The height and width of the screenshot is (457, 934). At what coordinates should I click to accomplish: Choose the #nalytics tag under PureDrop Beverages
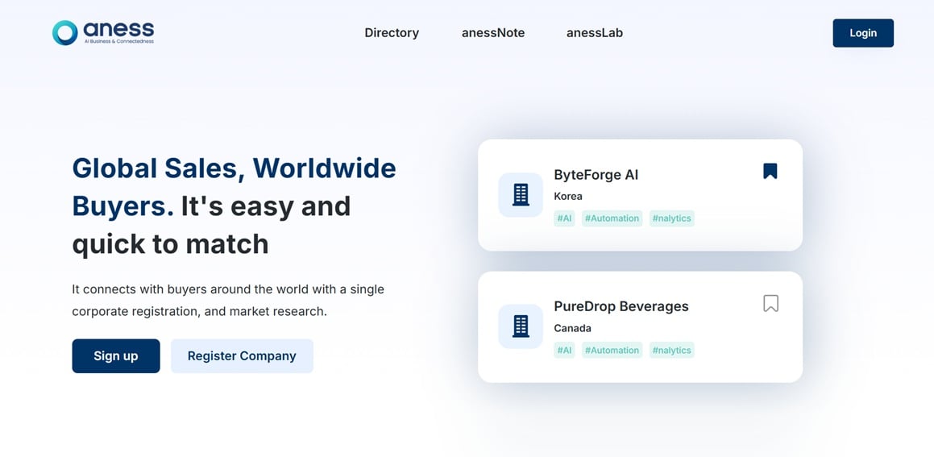coord(671,351)
